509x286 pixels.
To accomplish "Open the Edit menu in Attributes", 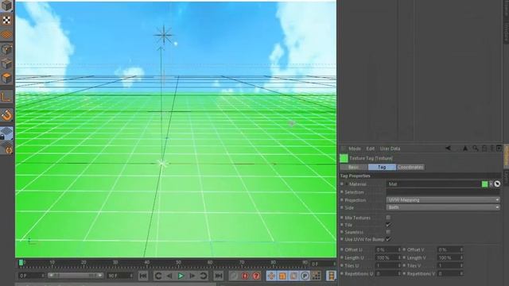I will (x=370, y=149).
